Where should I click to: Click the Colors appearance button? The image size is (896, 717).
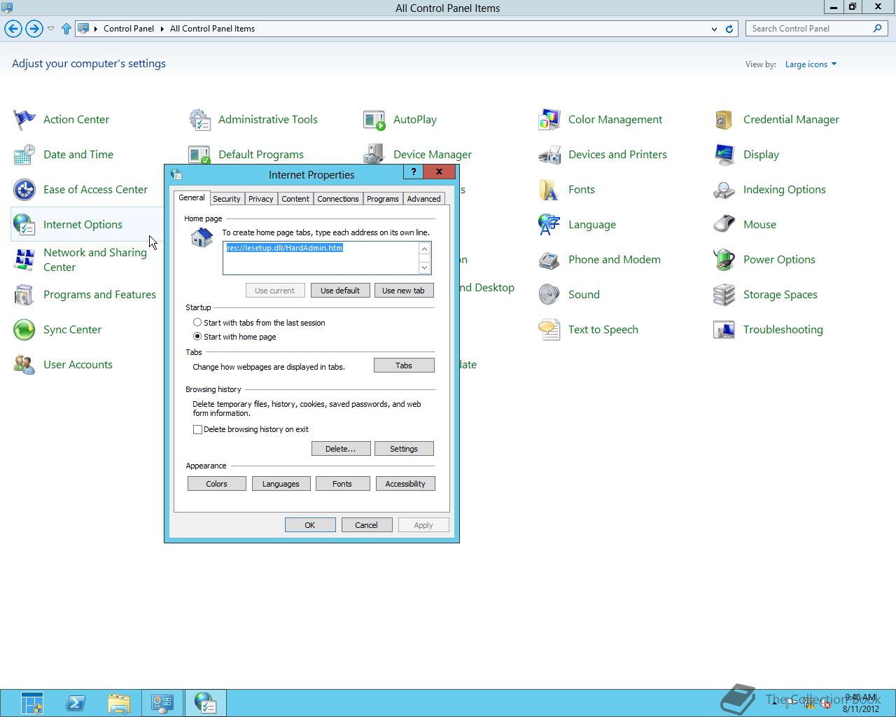point(217,484)
